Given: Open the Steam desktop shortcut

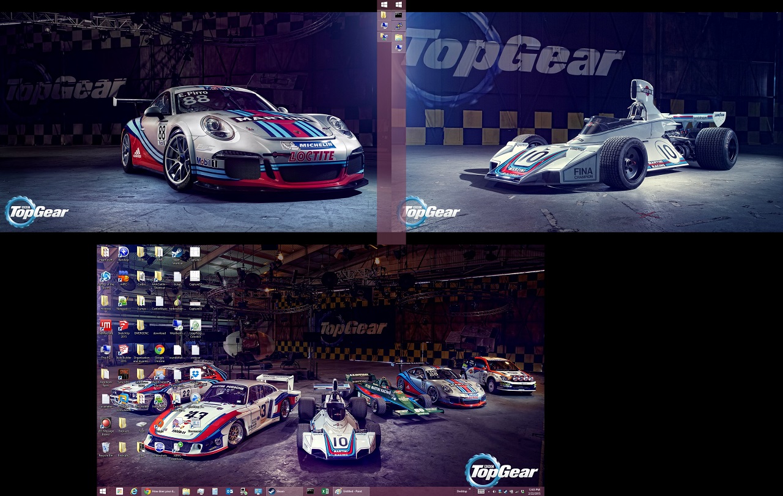Looking at the screenshot, I should click(177, 255).
